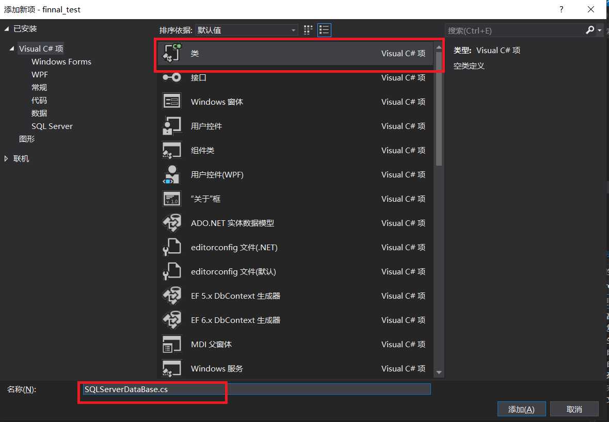Collapse the 已安装 tree node
609x422 pixels.
pos(7,28)
